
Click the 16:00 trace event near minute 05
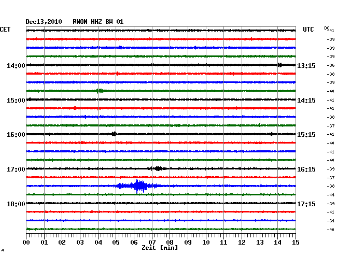click(114, 134)
